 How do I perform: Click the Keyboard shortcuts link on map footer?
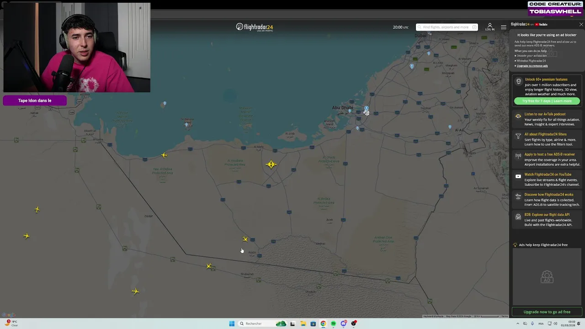pos(433,316)
